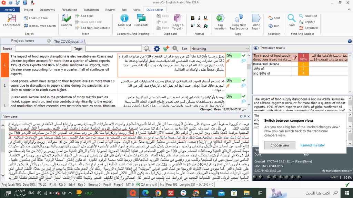The width and height of the screenshot is (353, 198).
Task: Open the Replace tool
Action: coord(307,22)
